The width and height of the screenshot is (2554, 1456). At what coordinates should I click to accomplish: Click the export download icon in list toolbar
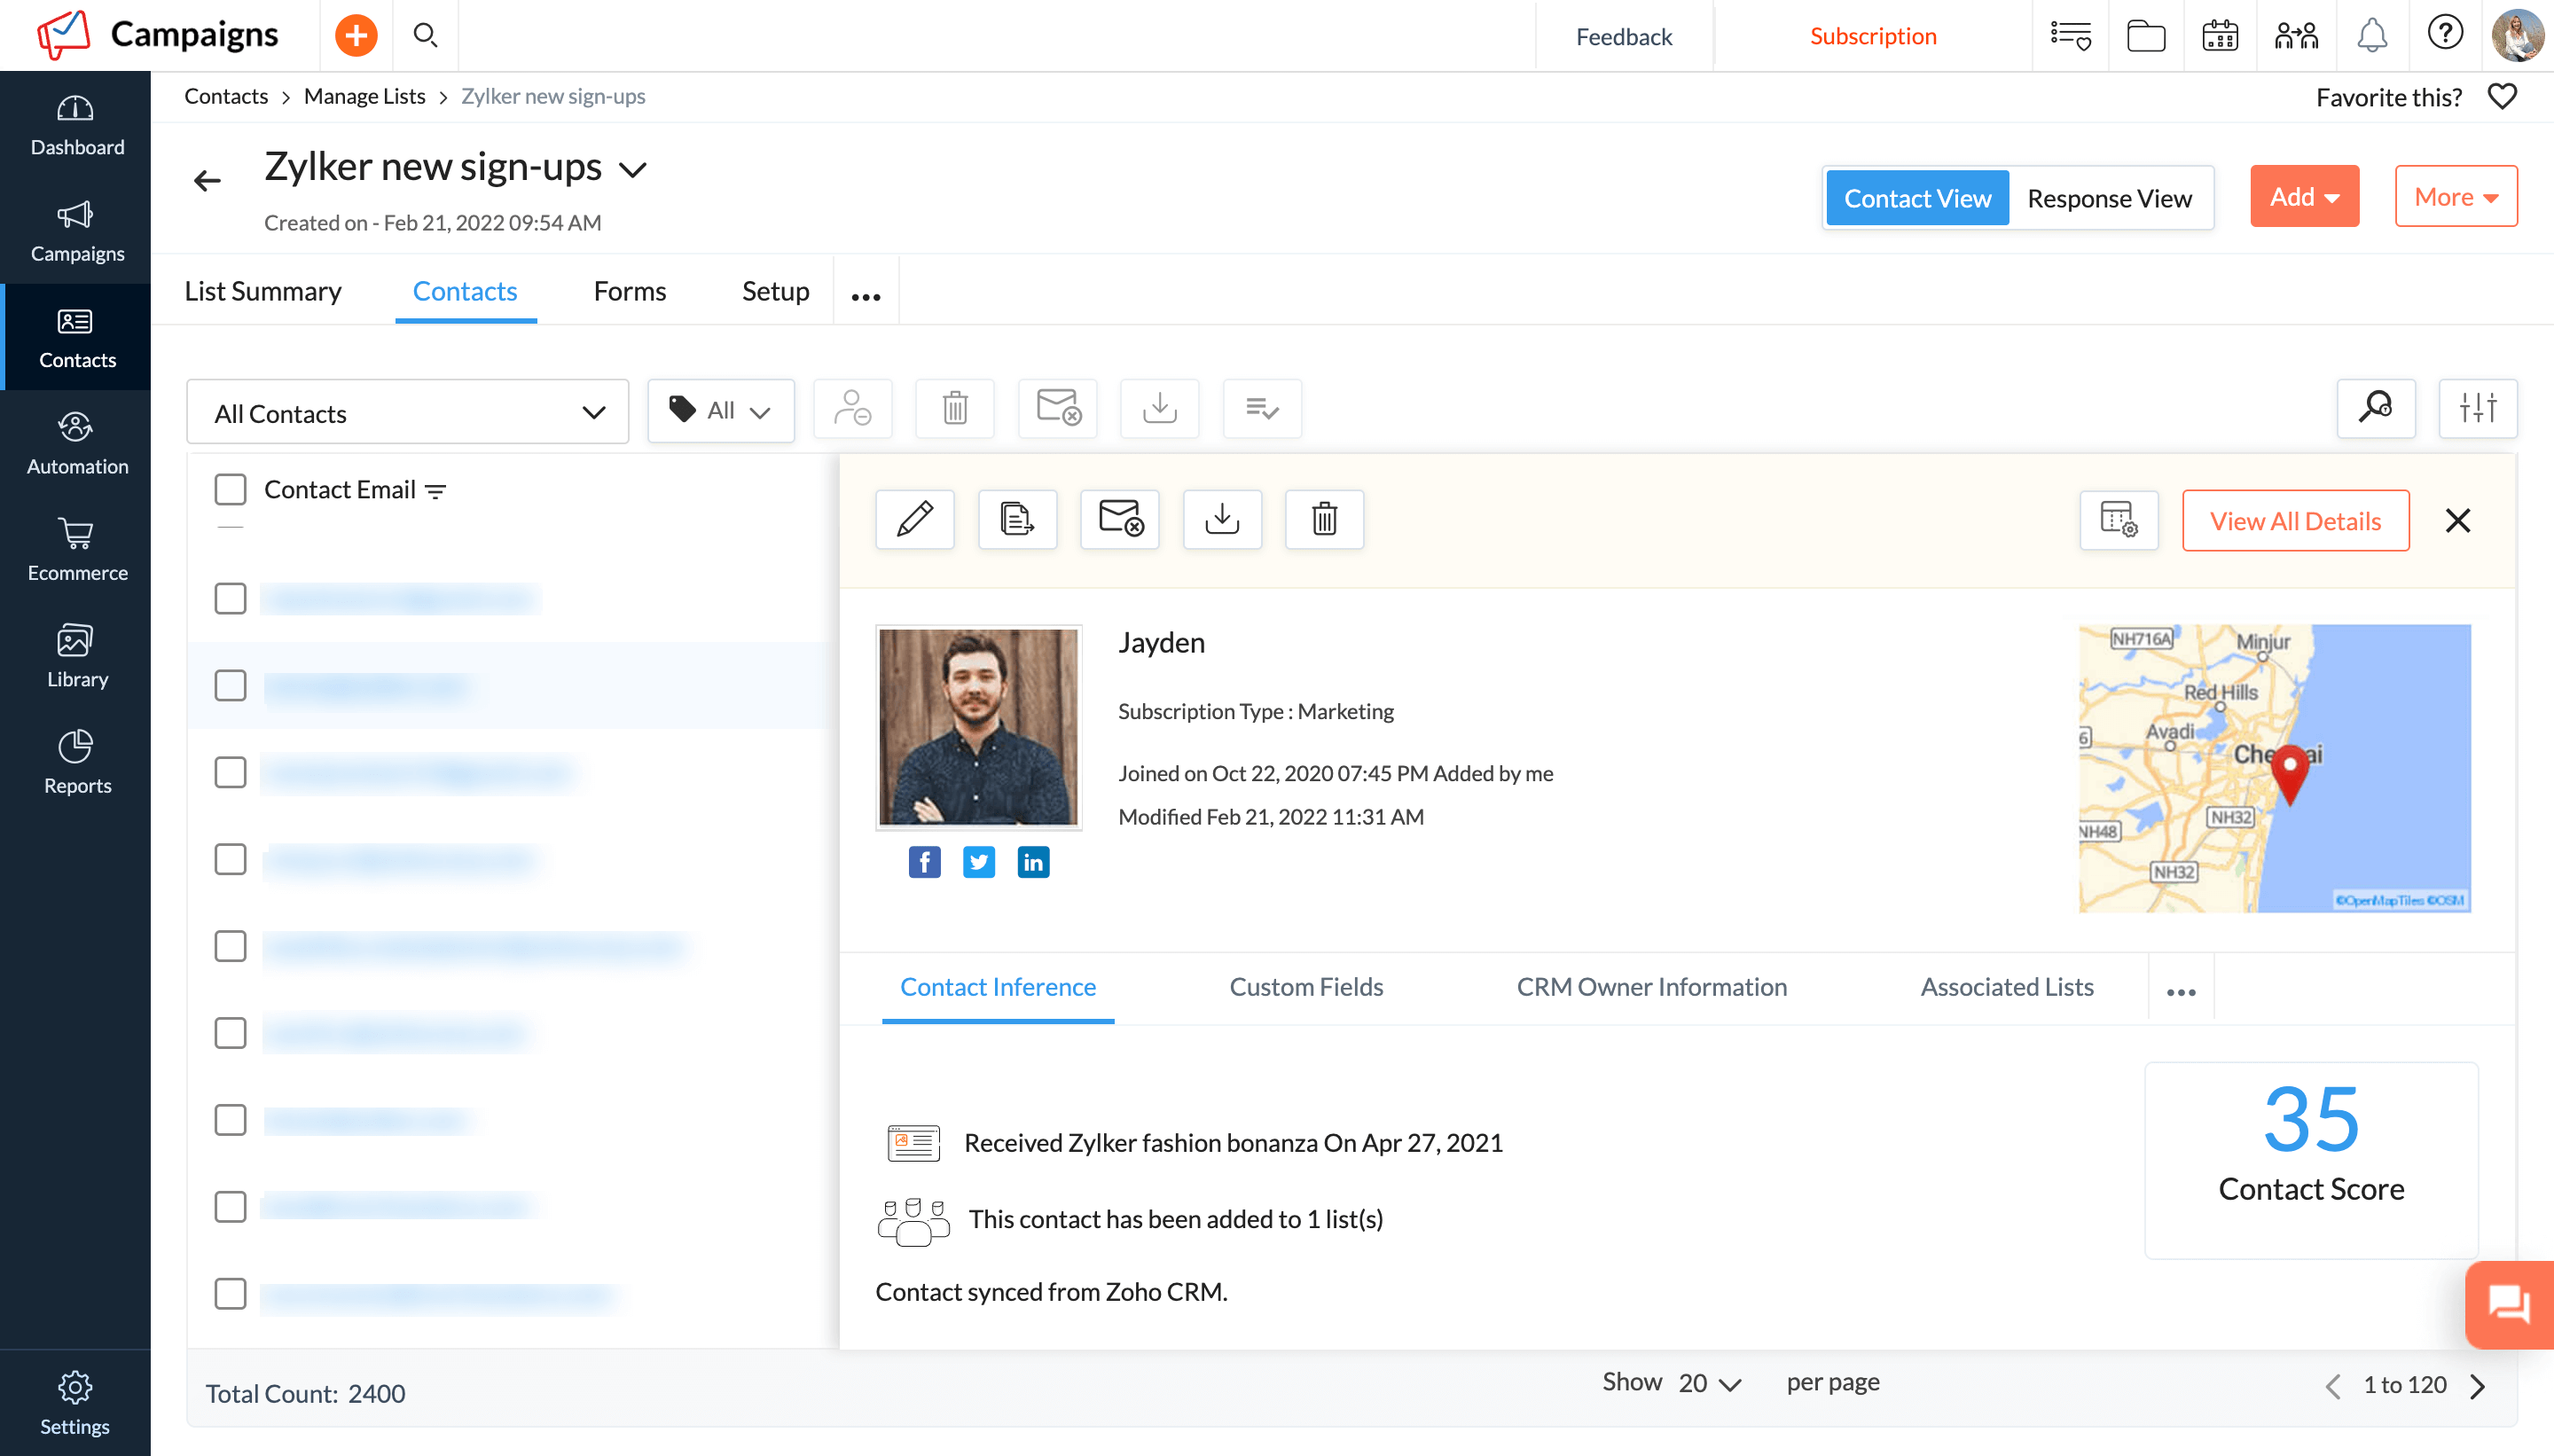(x=1159, y=408)
